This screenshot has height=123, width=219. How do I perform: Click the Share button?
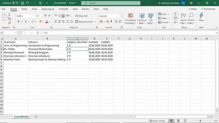coord(192,9)
